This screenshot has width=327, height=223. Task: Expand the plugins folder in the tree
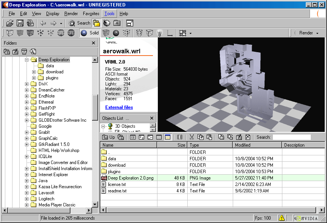click(34, 78)
